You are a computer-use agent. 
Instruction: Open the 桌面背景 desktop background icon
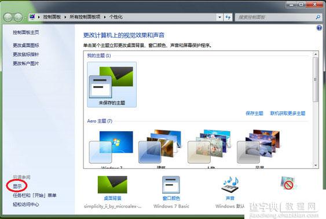coord(112,184)
